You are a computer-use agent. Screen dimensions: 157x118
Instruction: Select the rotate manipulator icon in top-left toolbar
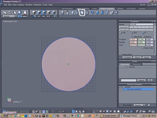10,12
